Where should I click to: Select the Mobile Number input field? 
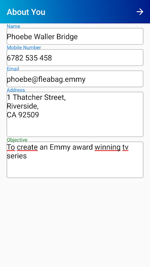click(x=75, y=57)
